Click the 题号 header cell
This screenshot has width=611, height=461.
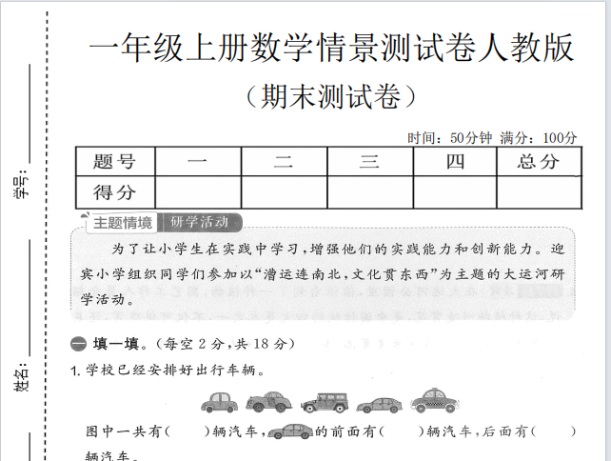tap(114, 161)
